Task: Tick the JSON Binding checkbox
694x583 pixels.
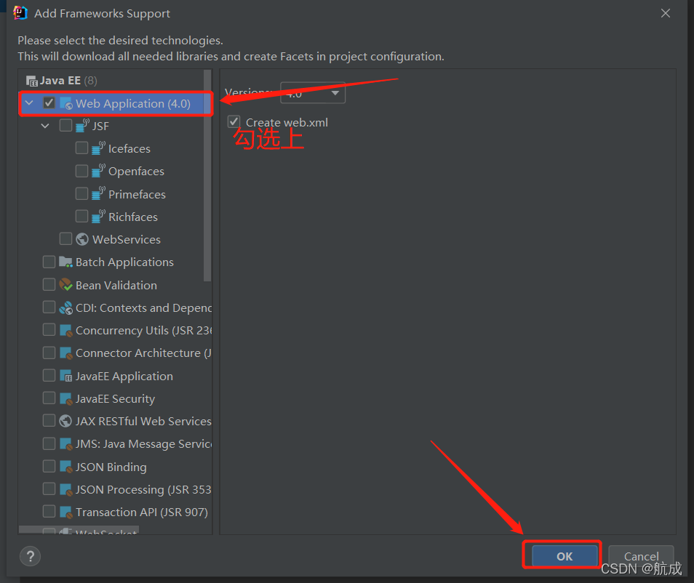Action: 49,466
